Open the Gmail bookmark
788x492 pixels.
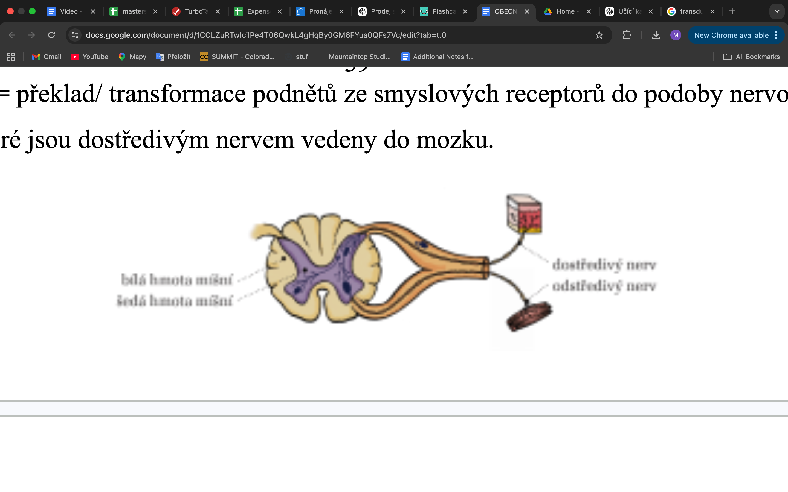tap(46, 57)
